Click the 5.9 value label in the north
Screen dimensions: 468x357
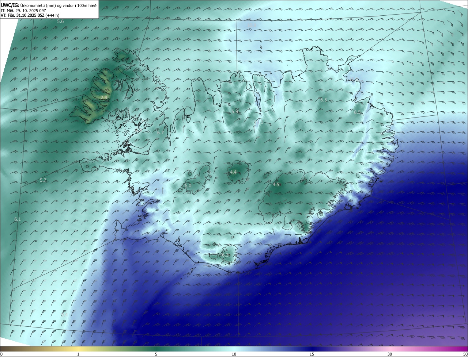click(x=235, y=111)
